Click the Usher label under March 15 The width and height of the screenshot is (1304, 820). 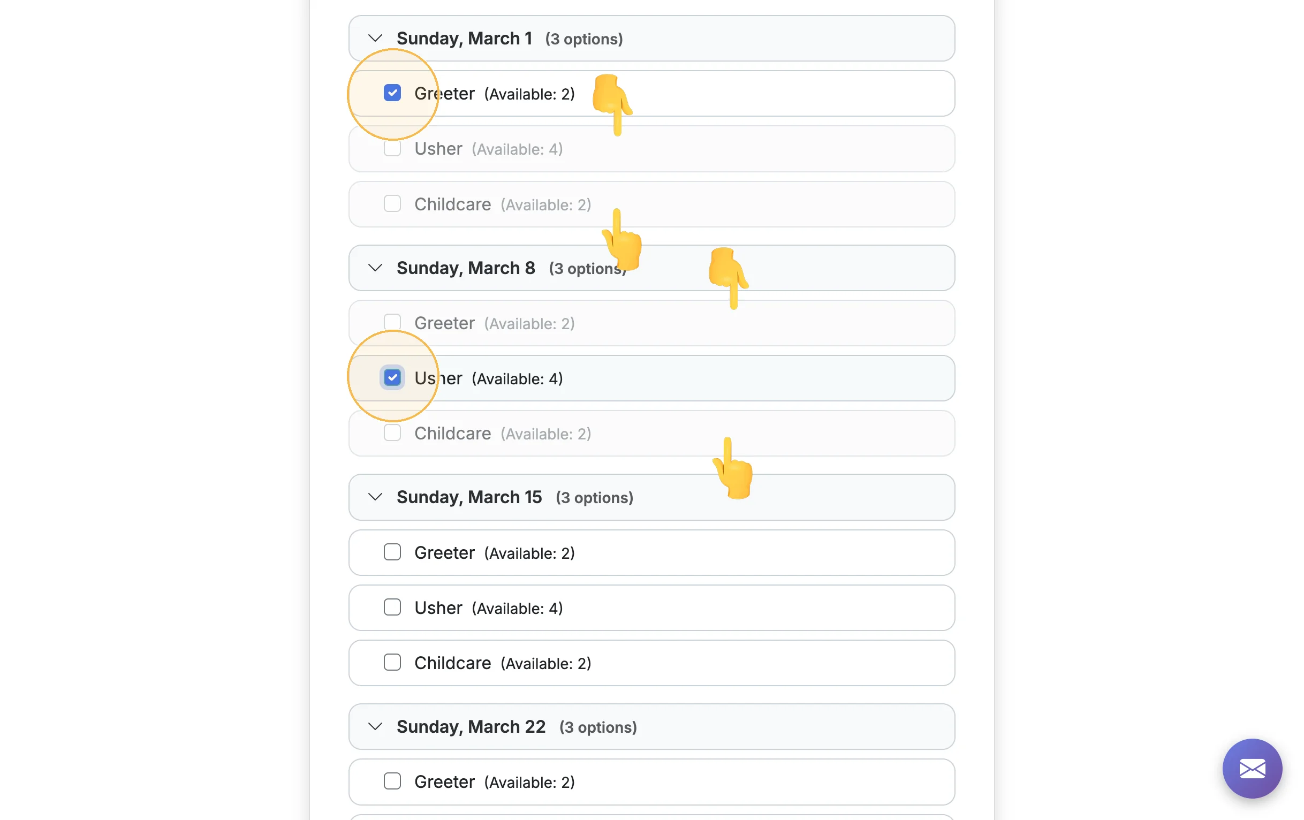[438, 608]
